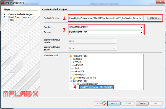Screen dimensions: 166x109
Task: Click the disabled < Back button
Action: 100,103
